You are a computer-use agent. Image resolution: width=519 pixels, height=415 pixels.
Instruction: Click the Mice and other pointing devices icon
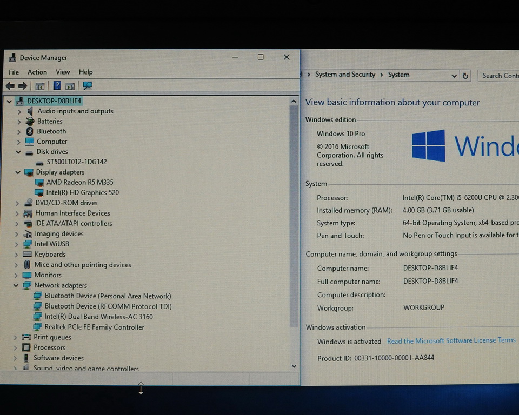27,264
